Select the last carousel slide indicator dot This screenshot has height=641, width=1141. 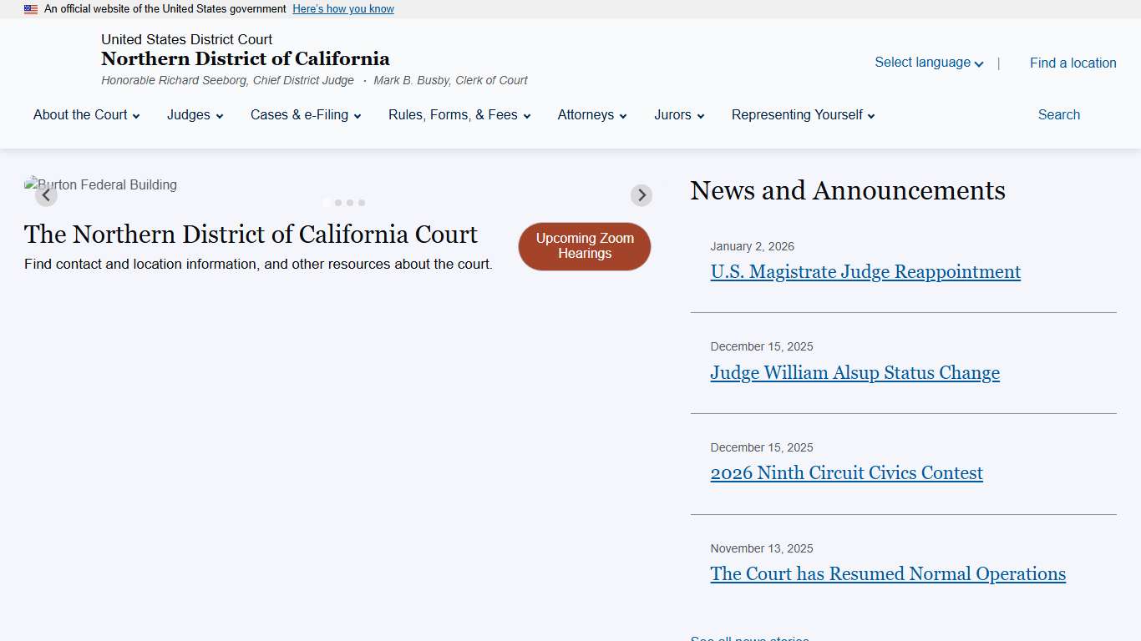coord(361,202)
